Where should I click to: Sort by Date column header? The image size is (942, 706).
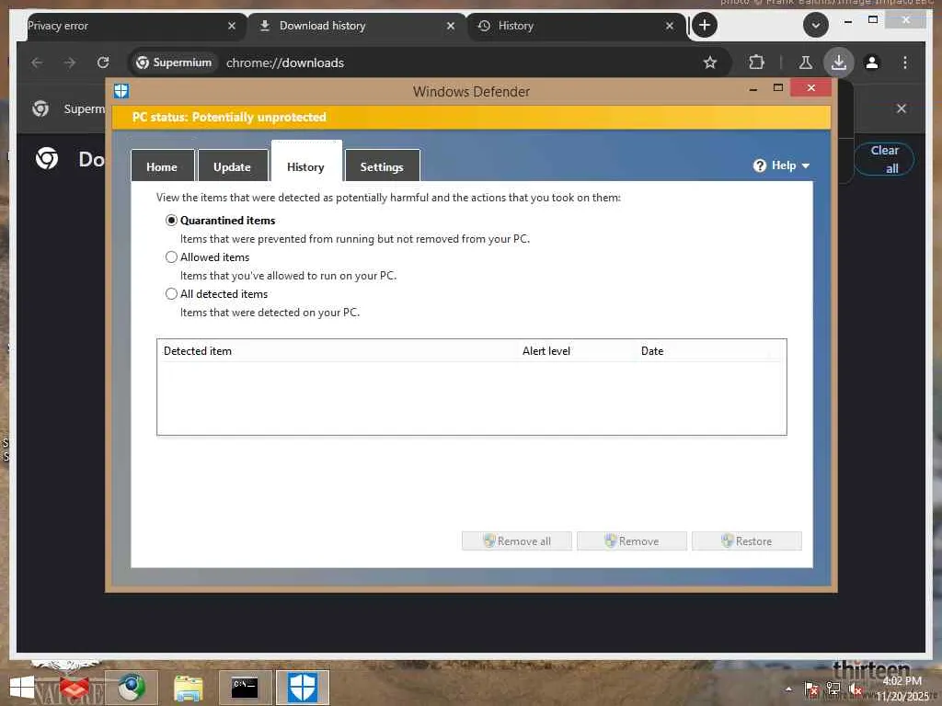652,350
